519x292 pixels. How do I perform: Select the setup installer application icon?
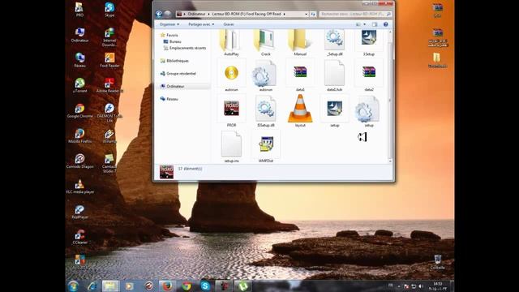(x=334, y=111)
